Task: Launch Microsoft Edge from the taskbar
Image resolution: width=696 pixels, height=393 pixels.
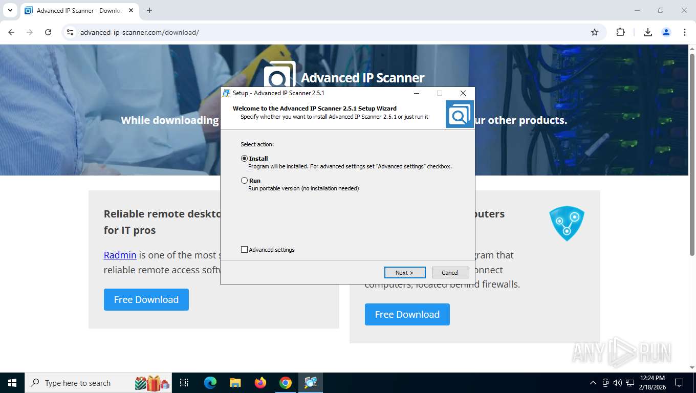Action: (x=210, y=383)
